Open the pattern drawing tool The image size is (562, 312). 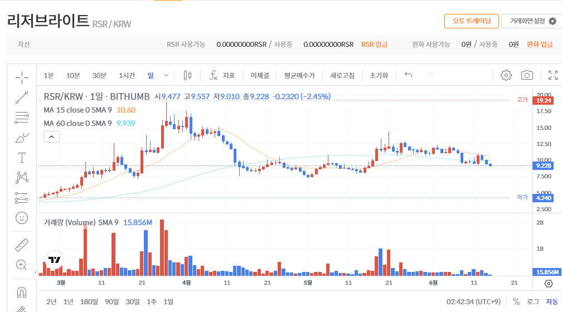pos(22,178)
